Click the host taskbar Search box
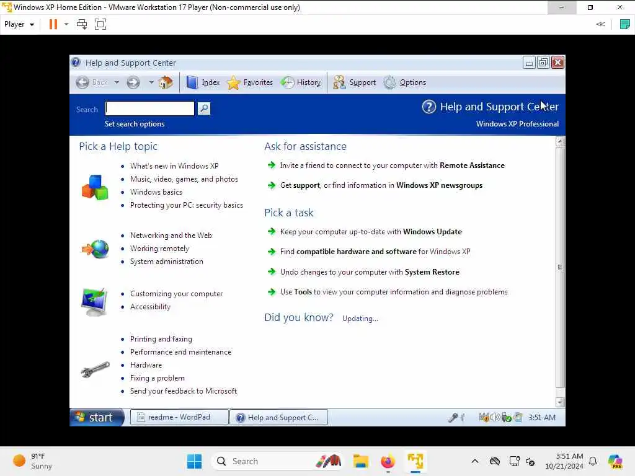This screenshot has height=476, width=635. 278,461
